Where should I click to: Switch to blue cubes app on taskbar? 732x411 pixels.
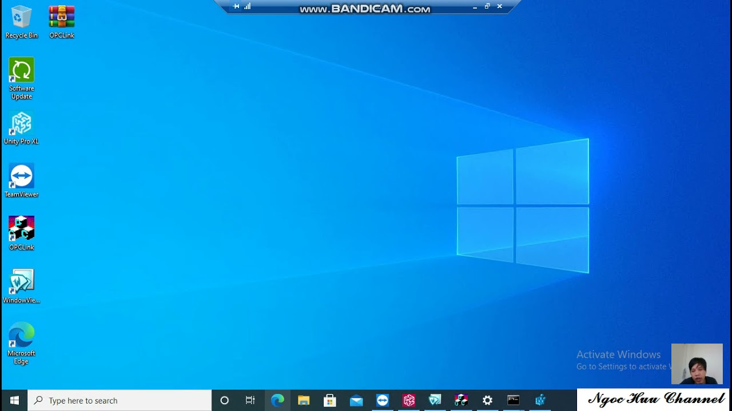coord(540,401)
